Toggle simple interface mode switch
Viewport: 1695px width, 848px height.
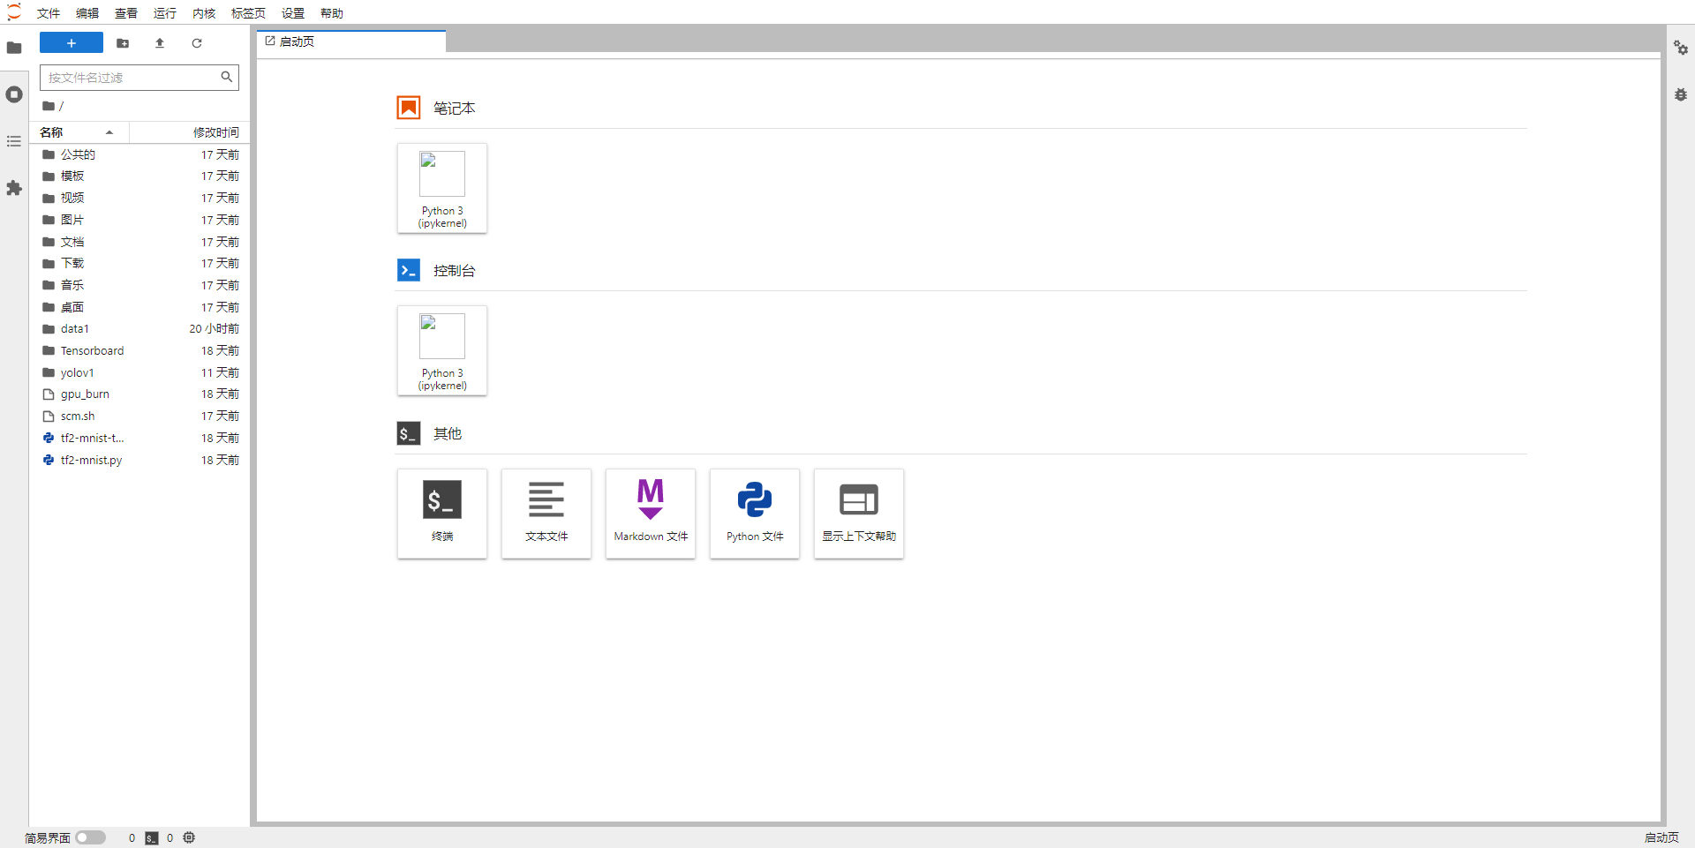click(90, 838)
